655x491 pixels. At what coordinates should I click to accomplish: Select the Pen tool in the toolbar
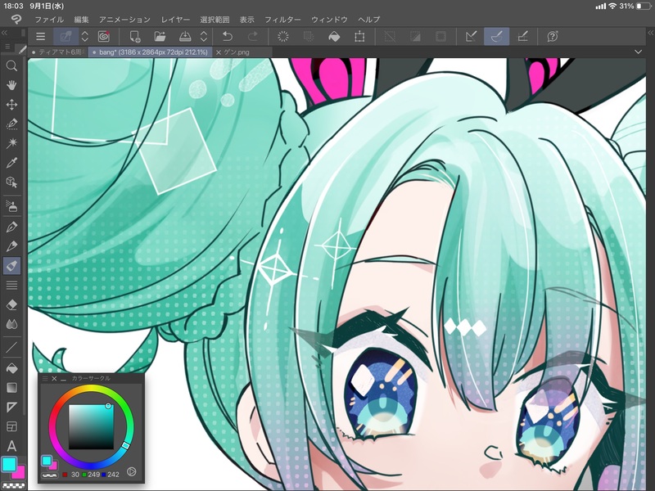point(11,227)
